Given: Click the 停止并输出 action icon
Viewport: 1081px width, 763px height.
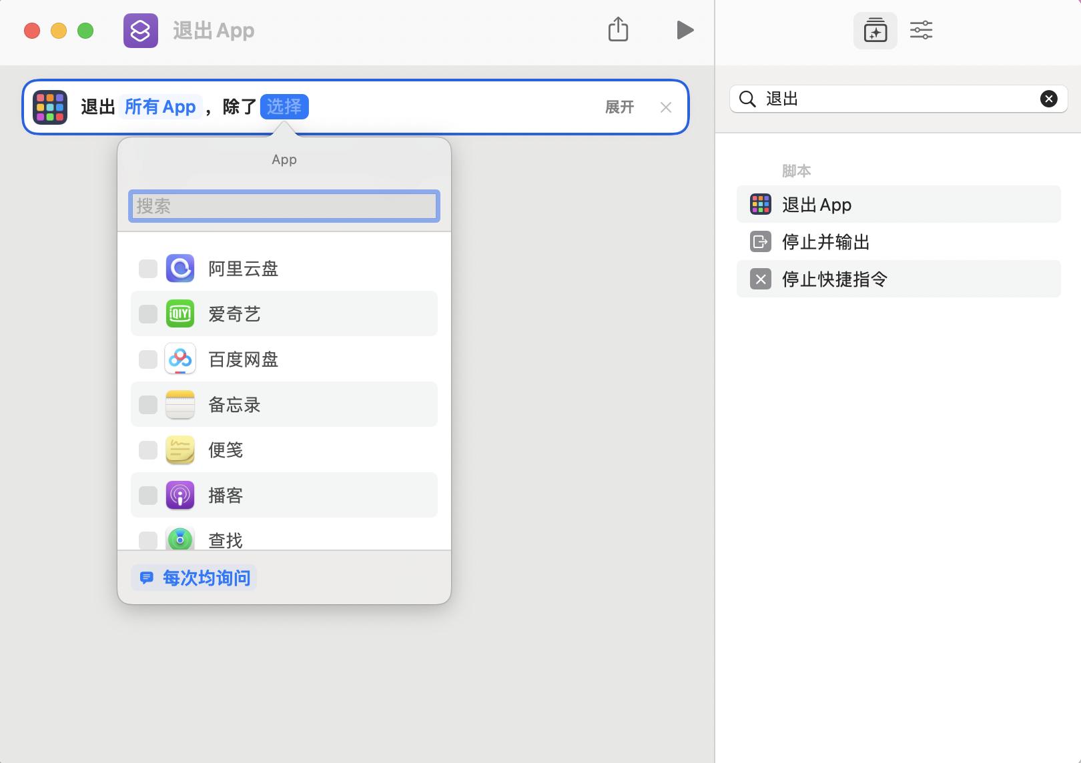Looking at the screenshot, I should pyautogui.click(x=760, y=241).
